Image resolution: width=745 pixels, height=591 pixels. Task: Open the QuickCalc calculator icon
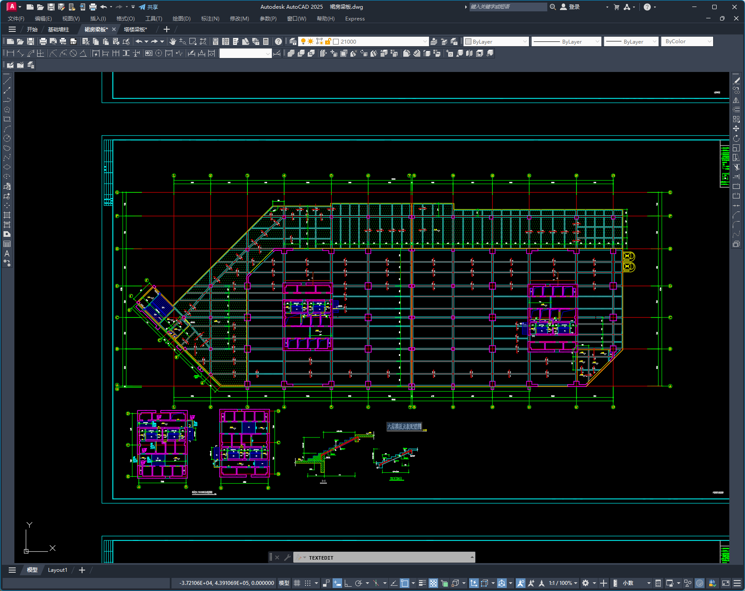click(266, 41)
